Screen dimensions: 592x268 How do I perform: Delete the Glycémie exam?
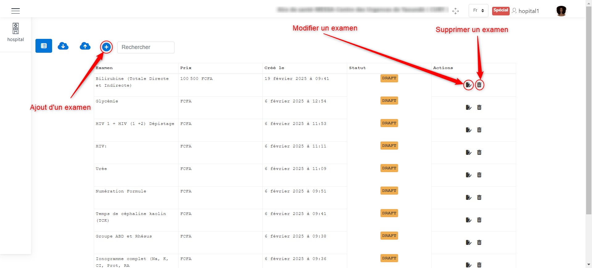tap(479, 107)
